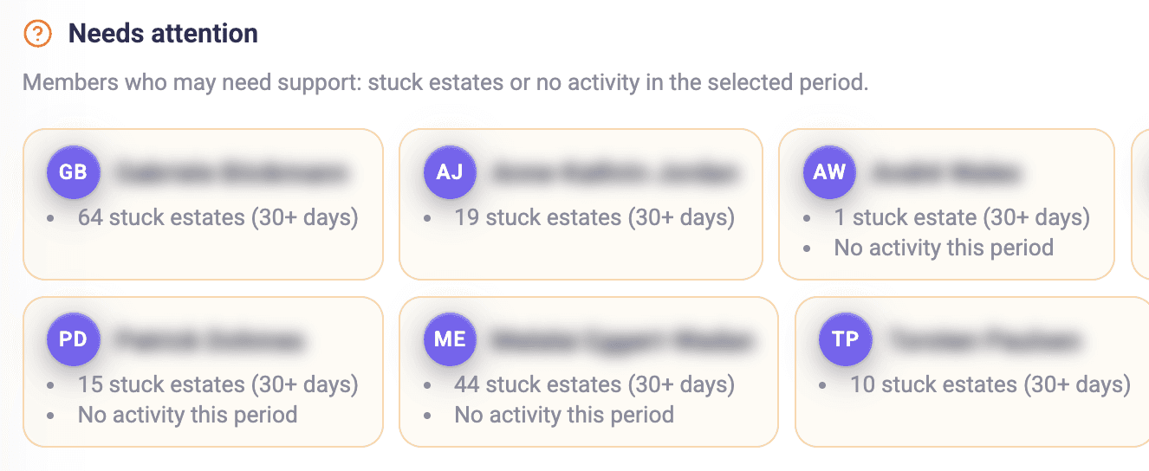Select the TP avatar circle

pyautogui.click(x=845, y=339)
